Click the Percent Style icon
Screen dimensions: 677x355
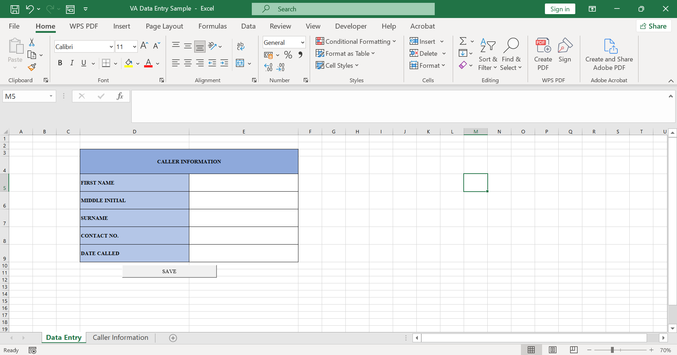tap(288, 55)
